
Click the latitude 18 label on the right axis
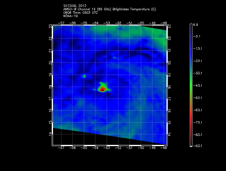tap(169, 88)
